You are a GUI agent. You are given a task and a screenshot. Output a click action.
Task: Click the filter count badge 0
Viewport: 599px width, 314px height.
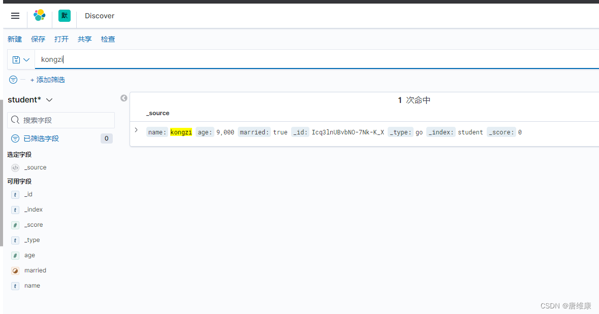(x=107, y=138)
